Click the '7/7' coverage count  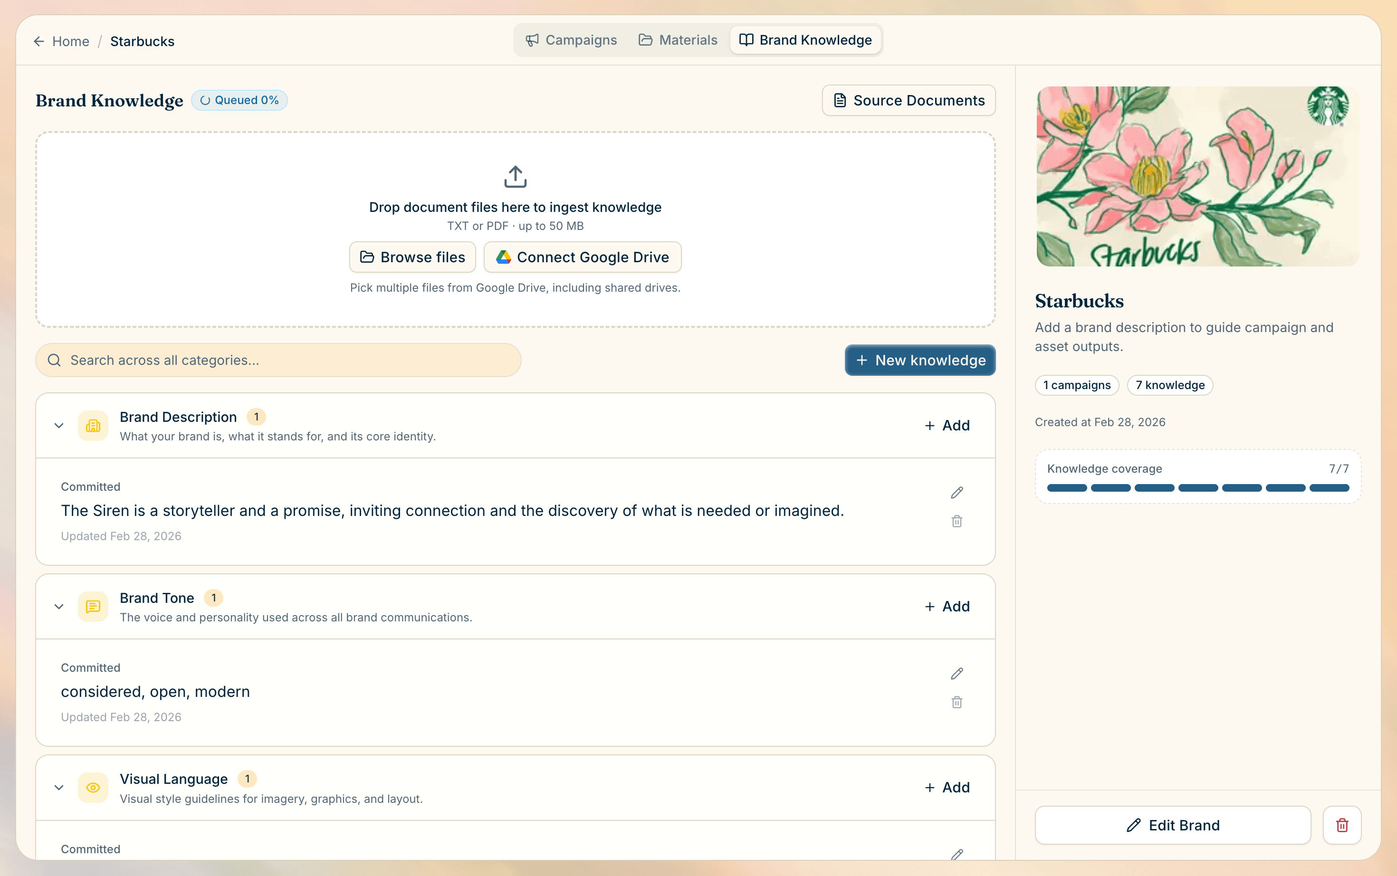point(1339,469)
